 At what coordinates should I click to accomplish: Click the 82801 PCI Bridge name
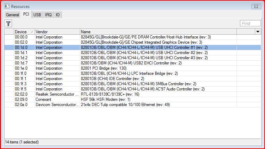(103, 68)
